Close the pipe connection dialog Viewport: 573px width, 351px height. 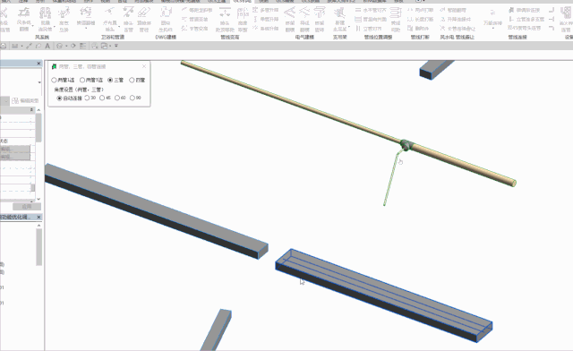[144, 66]
